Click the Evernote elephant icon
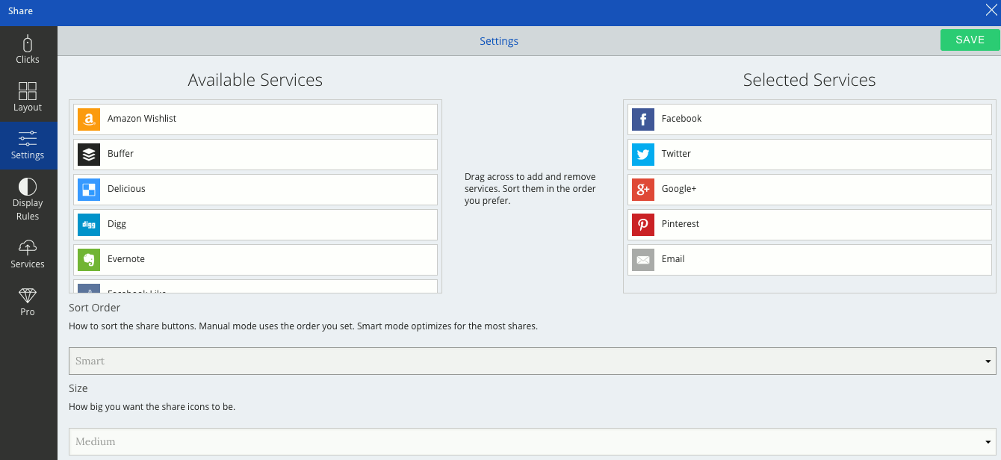 tap(89, 260)
